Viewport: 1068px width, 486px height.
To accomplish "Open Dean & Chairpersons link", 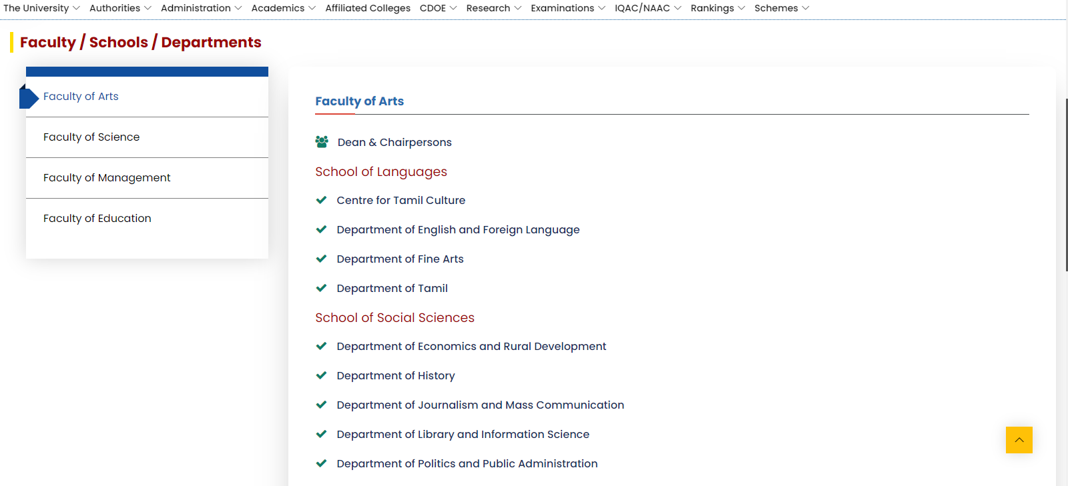I will 394,142.
